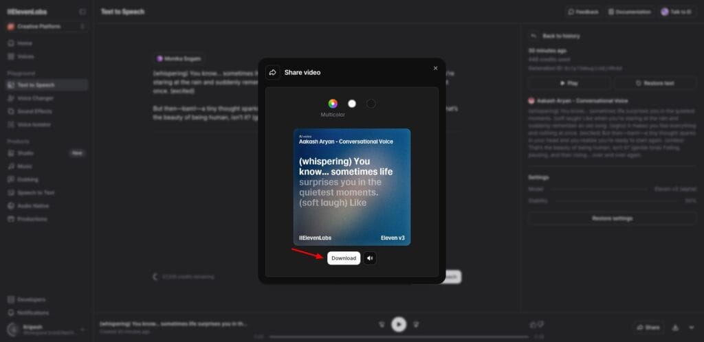Screen dimensions: 704x342
Task: Click the bottom player progress bar
Action: [399, 337]
